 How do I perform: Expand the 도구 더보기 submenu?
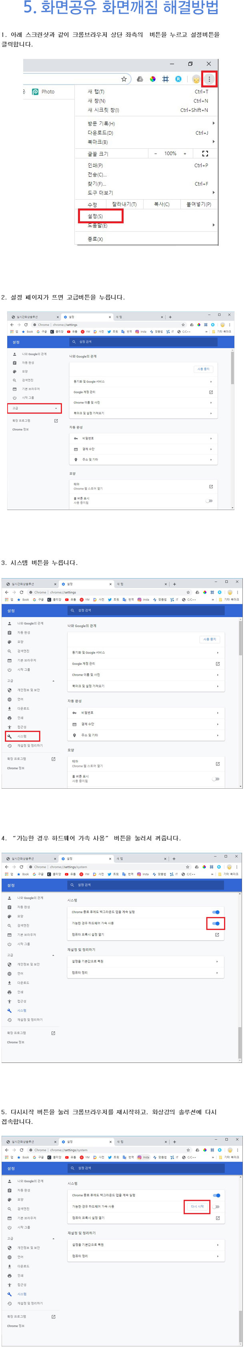[213, 193]
